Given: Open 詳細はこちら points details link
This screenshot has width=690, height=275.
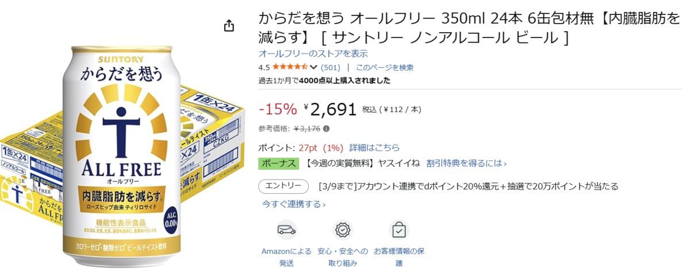Looking at the screenshot, I should [374, 148].
